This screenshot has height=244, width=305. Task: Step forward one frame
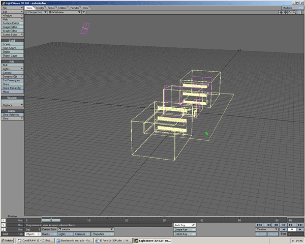click(x=283, y=225)
